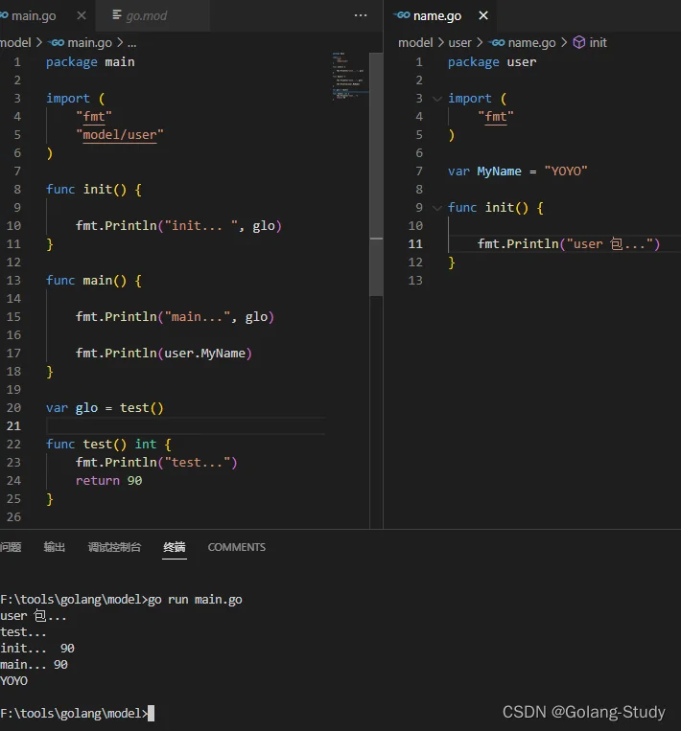681x731 pixels.
Task: Click the ellipsis in the main.go breadcrumb
Action: (x=132, y=43)
